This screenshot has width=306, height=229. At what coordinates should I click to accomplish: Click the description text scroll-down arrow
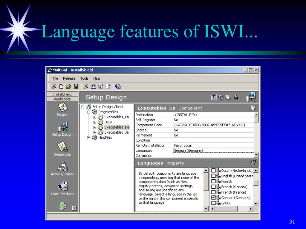click(x=206, y=209)
